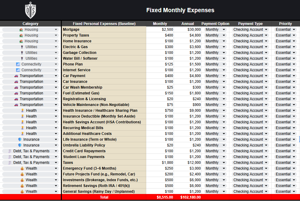Select the Car Insurance expense cell
The height and width of the screenshot is (201, 300).
[x=104, y=82]
